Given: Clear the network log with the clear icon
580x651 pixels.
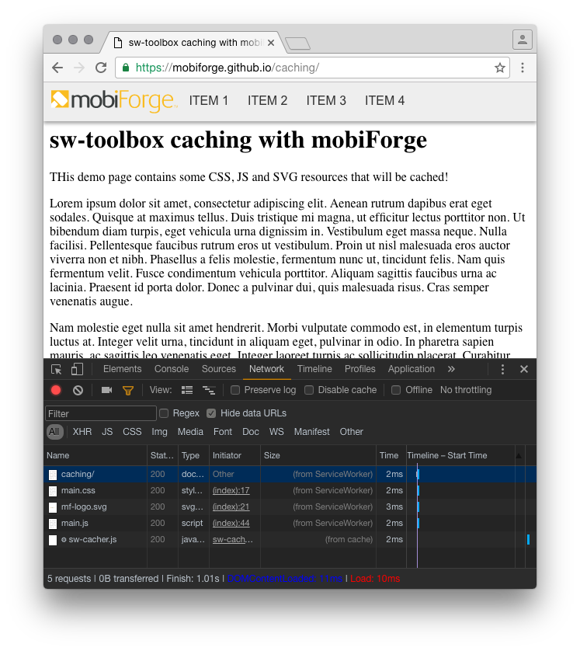Looking at the screenshot, I should (78, 390).
